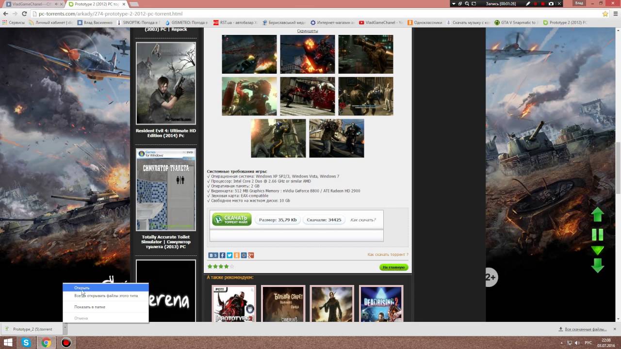
Task: Open the VladGameChanel YouTube bookmark
Action: pos(381,22)
